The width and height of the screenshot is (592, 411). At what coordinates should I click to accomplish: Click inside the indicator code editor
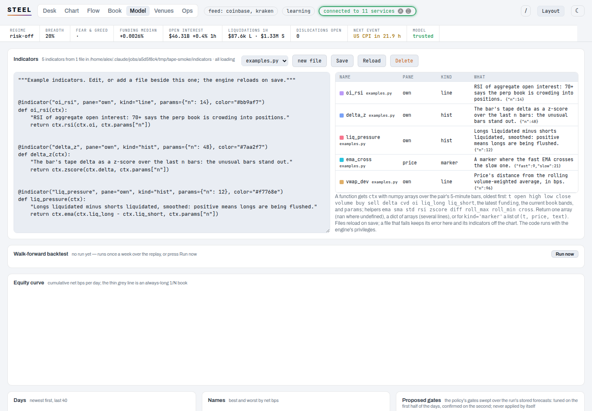[x=172, y=152]
